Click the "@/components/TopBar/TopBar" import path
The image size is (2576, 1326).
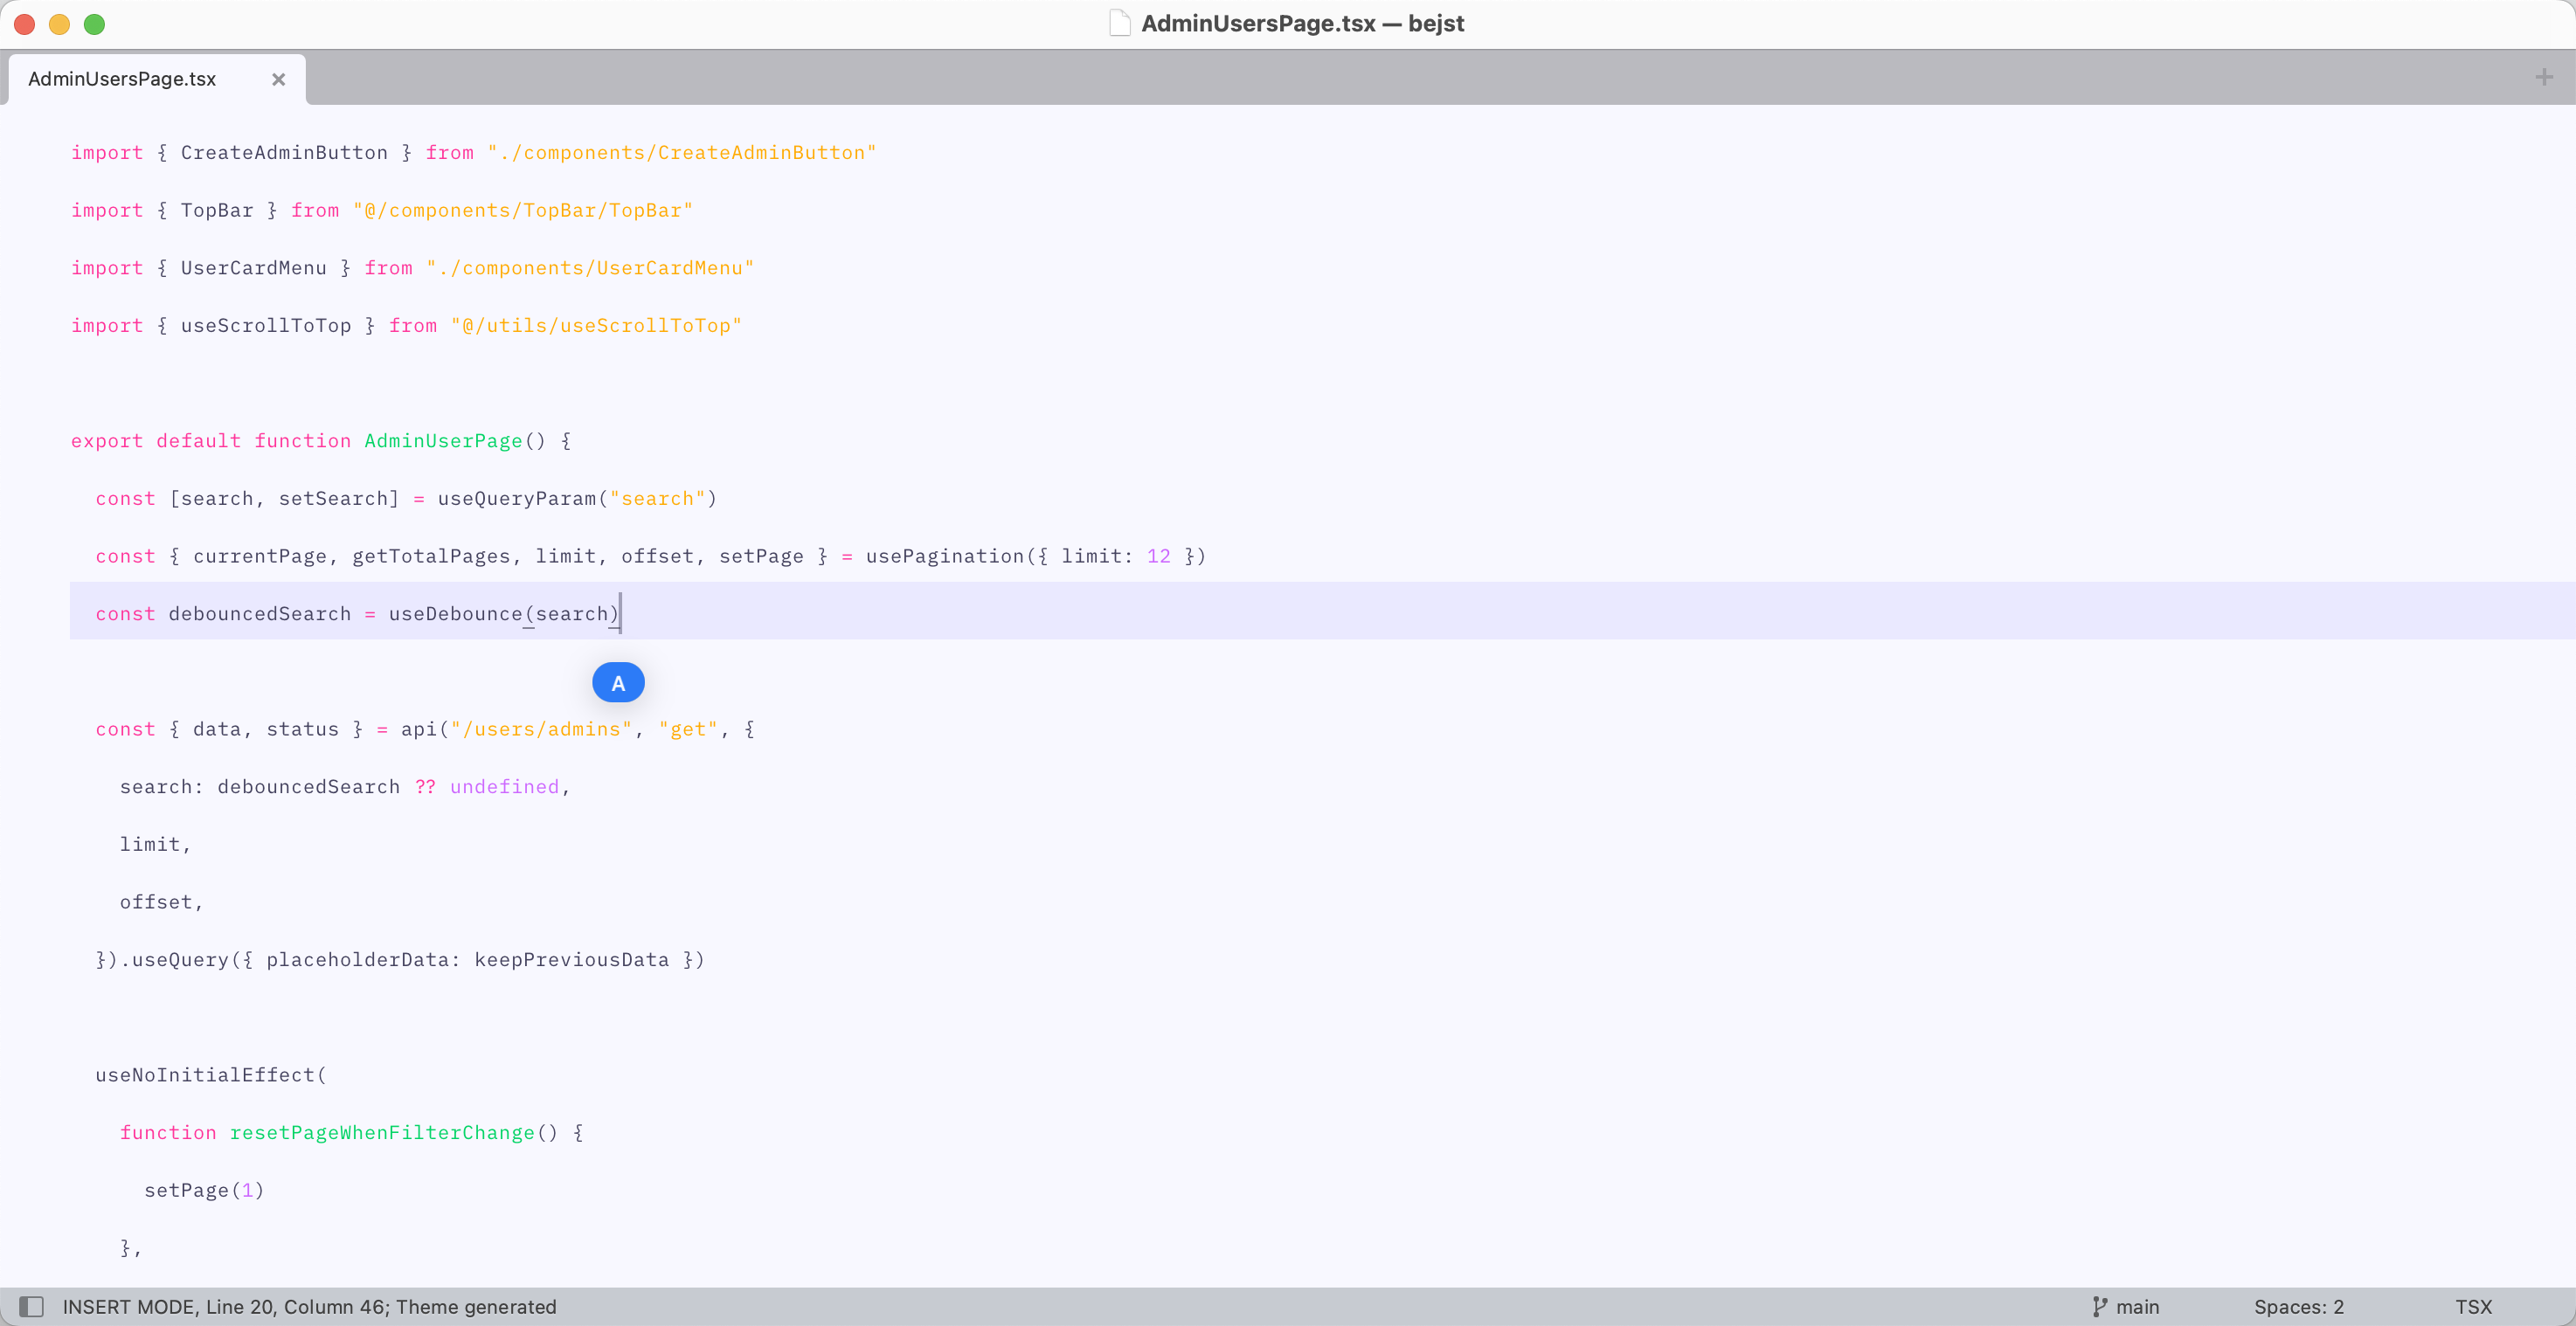click(522, 210)
